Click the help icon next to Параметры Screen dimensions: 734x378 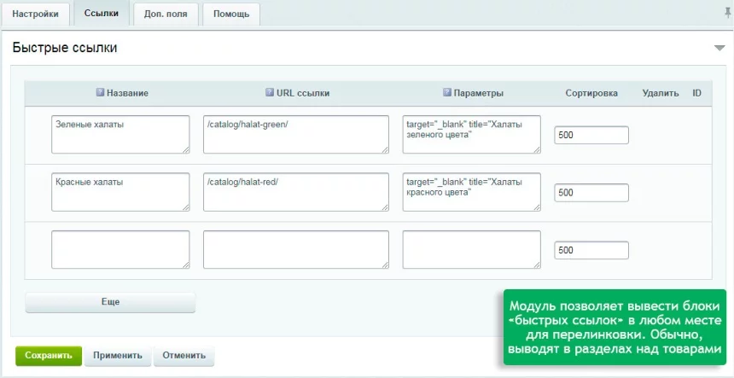446,93
